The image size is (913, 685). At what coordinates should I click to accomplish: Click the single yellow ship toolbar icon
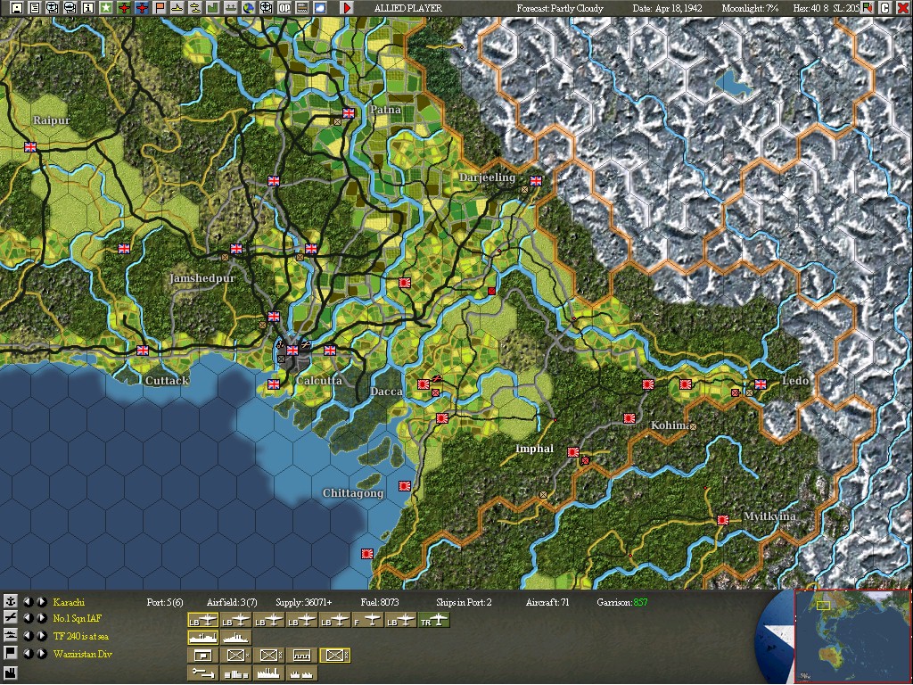coord(177,7)
